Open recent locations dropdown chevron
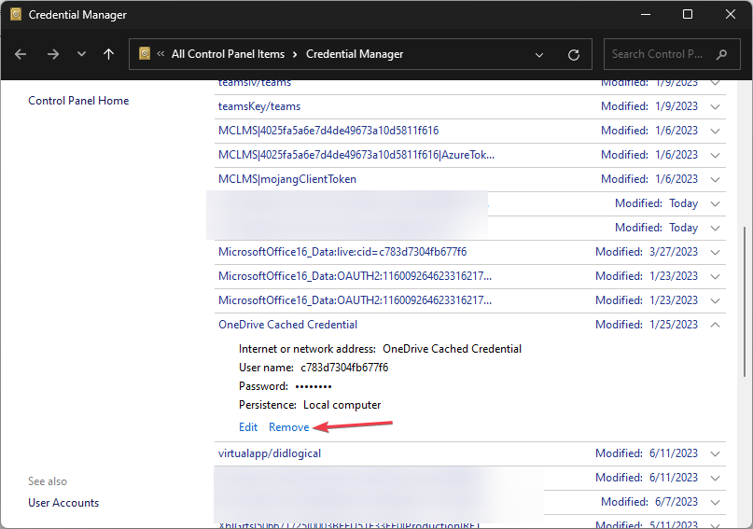The image size is (753, 529). pyautogui.click(x=81, y=54)
